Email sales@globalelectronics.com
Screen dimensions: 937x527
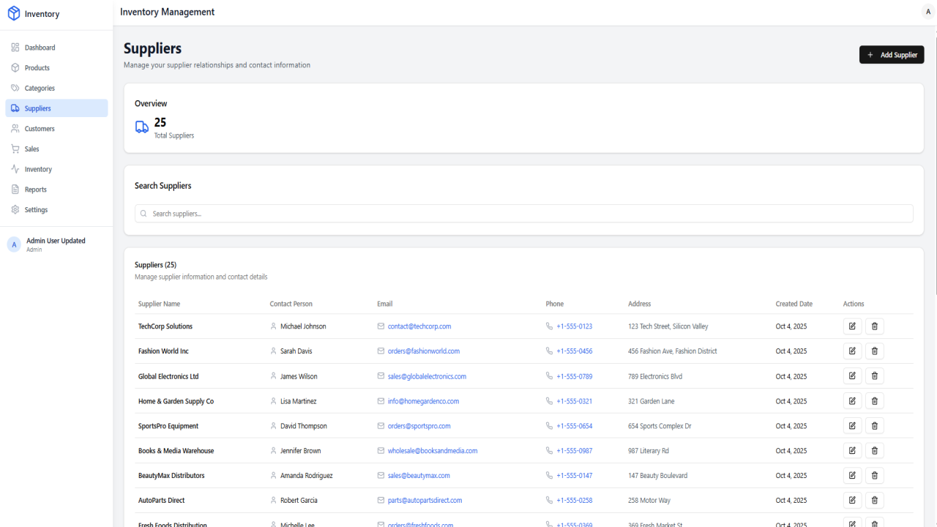pyautogui.click(x=427, y=376)
